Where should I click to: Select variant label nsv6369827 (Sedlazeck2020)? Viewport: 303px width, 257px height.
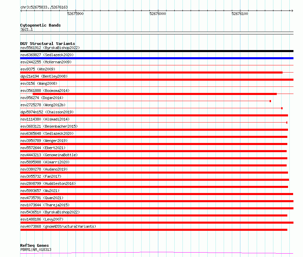[x=47, y=55]
